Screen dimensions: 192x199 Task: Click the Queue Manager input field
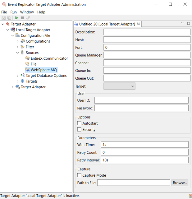[x=147, y=55]
